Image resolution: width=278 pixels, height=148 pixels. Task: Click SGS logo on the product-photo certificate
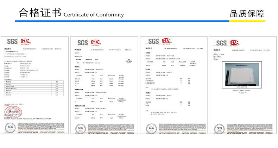pyautogui.click(x=221, y=43)
